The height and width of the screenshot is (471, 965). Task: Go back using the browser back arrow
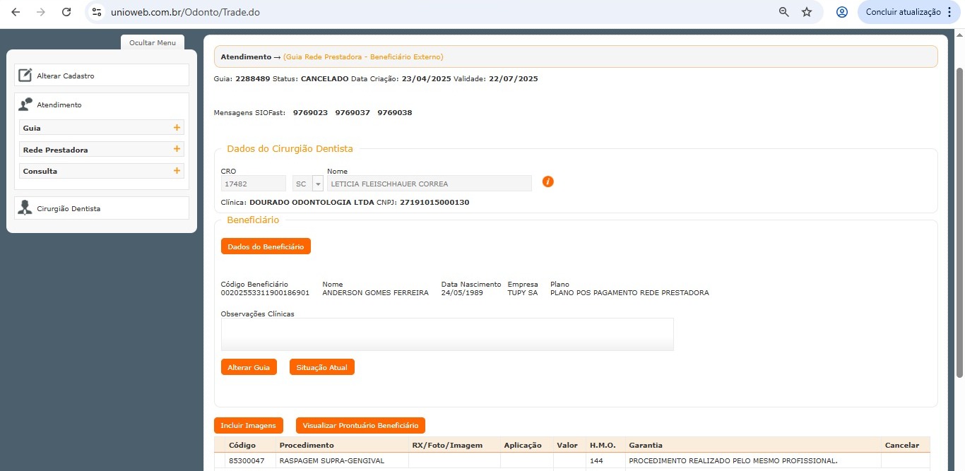[x=16, y=12]
